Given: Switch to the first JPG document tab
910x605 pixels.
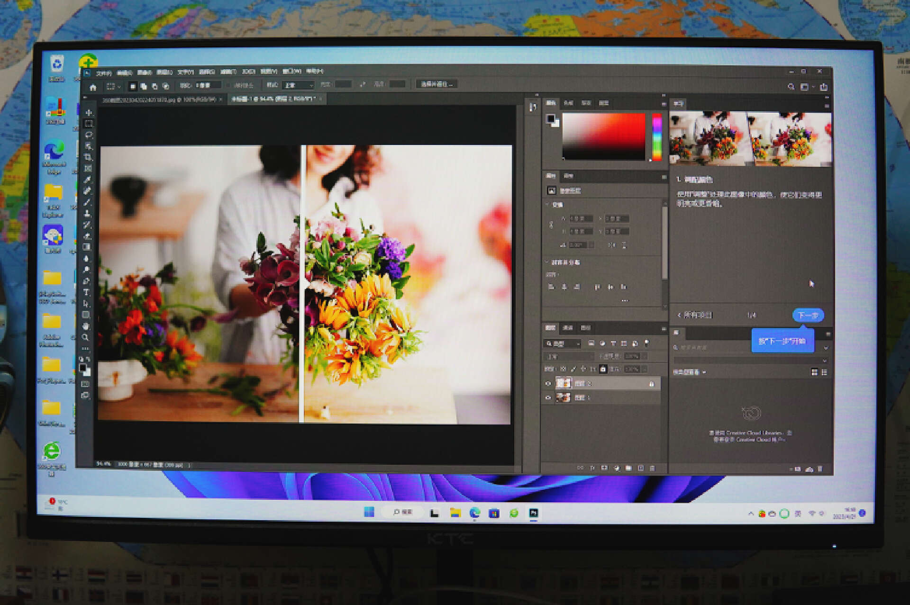Looking at the screenshot, I should point(159,99).
